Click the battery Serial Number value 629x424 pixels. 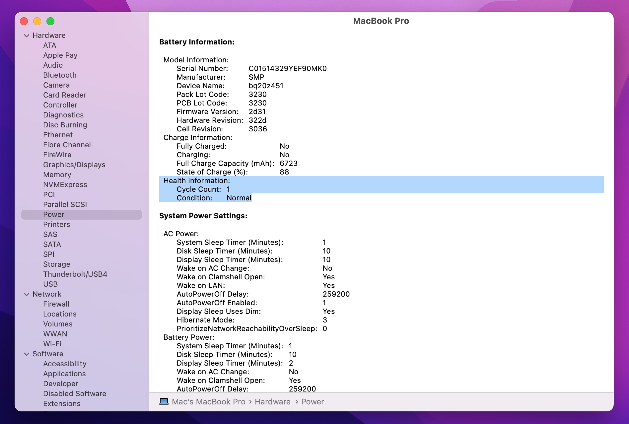tap(287, 69)
